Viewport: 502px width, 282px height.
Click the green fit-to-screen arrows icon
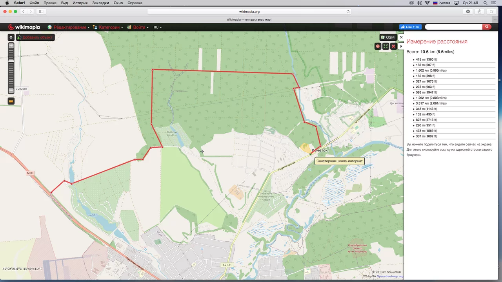point(386,46)
